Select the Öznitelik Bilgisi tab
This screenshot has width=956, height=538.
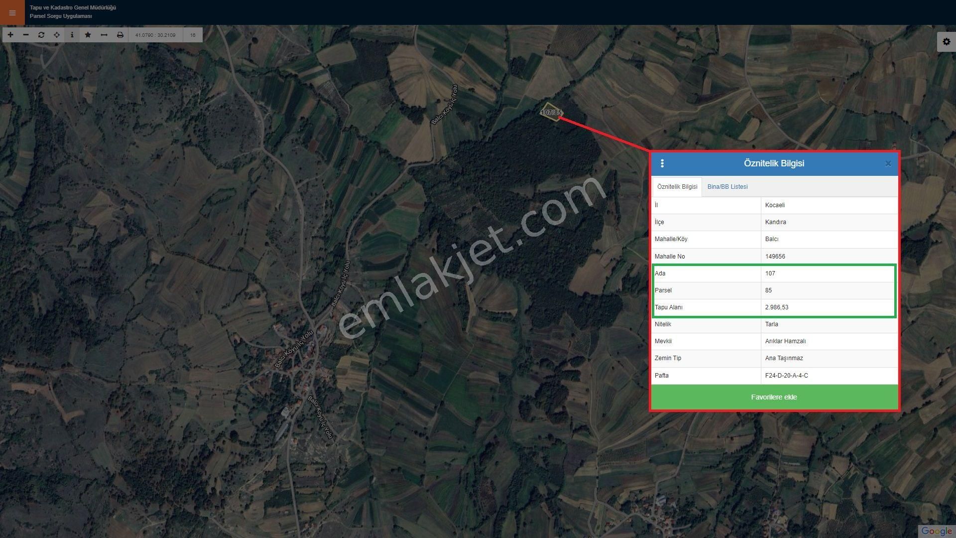tap(677, 187)
